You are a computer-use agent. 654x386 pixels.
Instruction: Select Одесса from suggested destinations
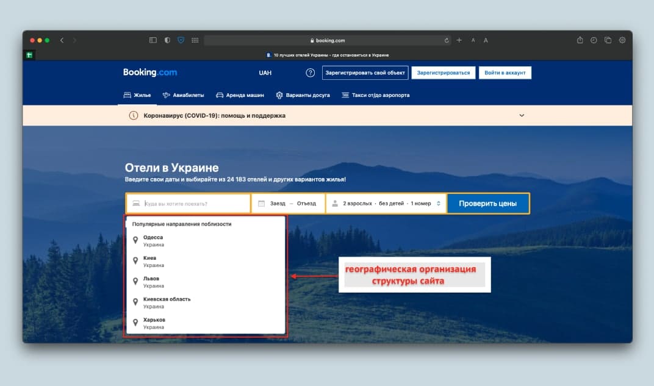pos(206,240)
